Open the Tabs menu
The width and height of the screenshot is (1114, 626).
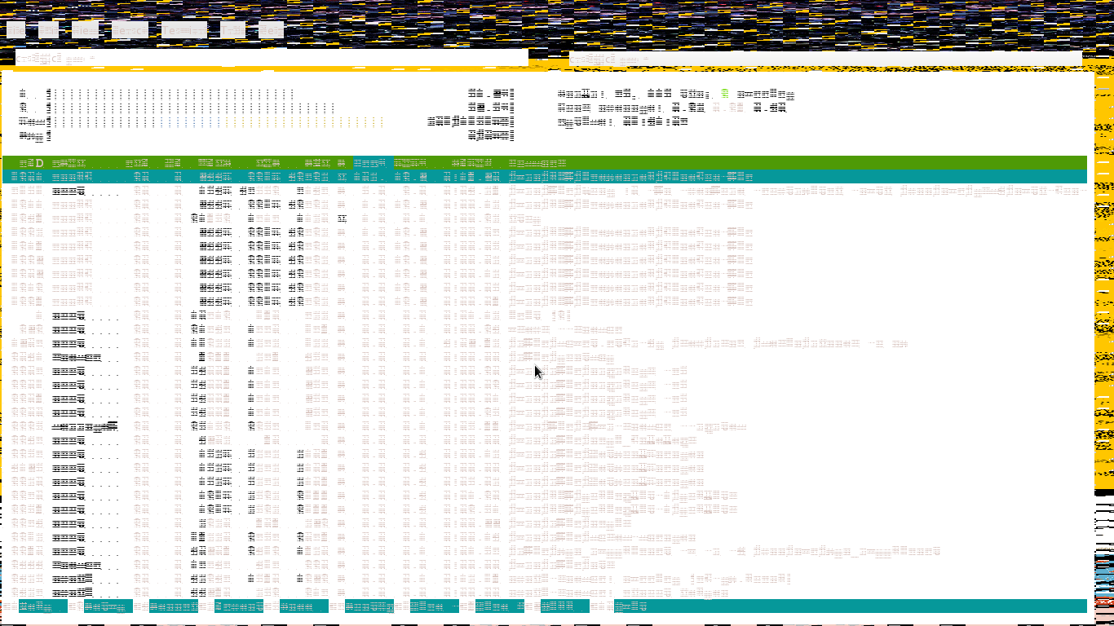(x=232, y=31)
